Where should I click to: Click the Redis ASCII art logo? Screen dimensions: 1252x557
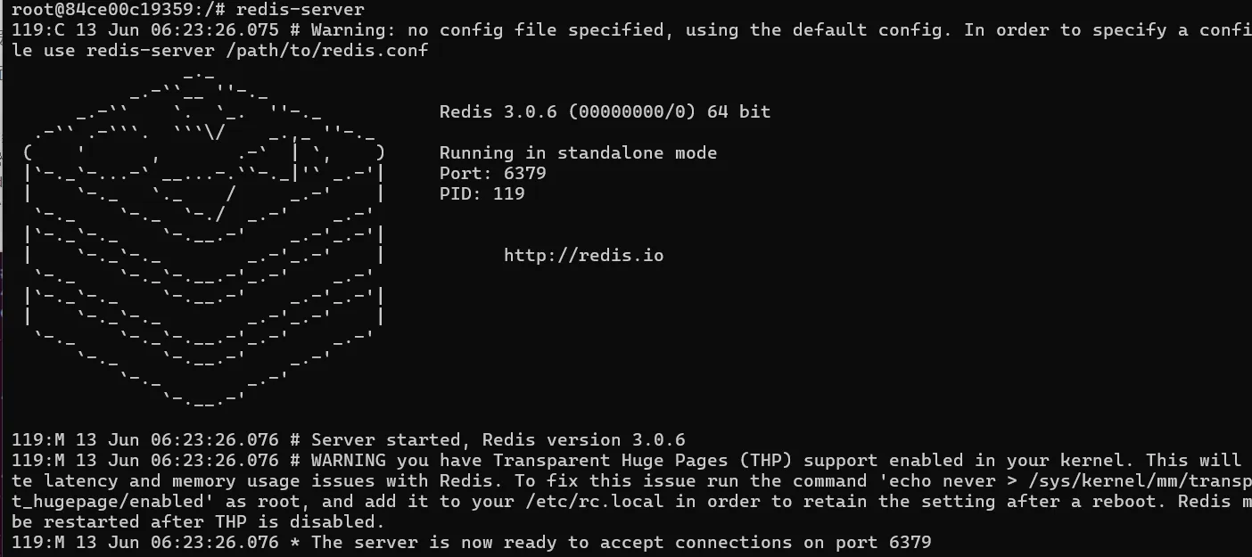(205, 241)
